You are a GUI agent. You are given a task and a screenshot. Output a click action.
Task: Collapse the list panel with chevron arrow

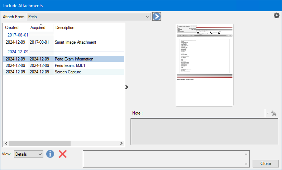coord(127,87)
